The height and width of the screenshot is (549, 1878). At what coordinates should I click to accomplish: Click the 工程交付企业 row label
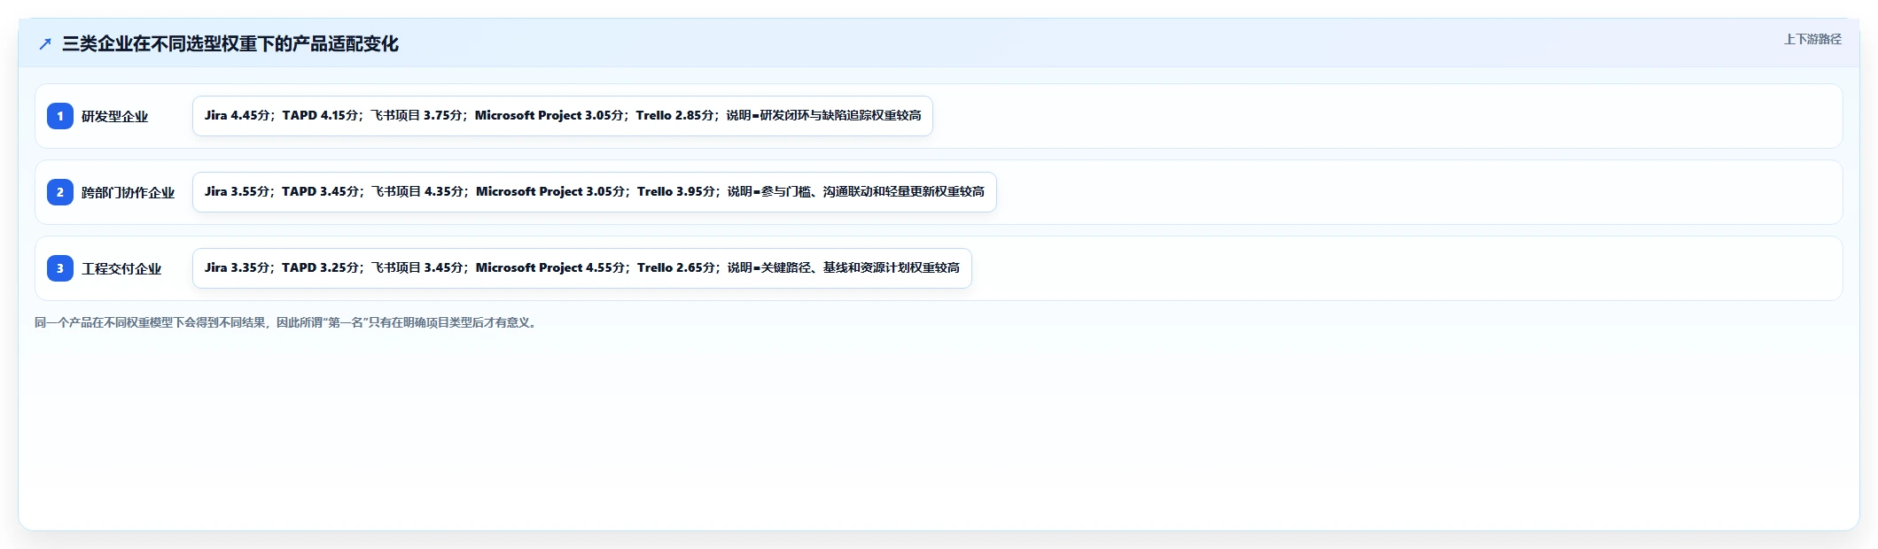[x=121, y=269]
